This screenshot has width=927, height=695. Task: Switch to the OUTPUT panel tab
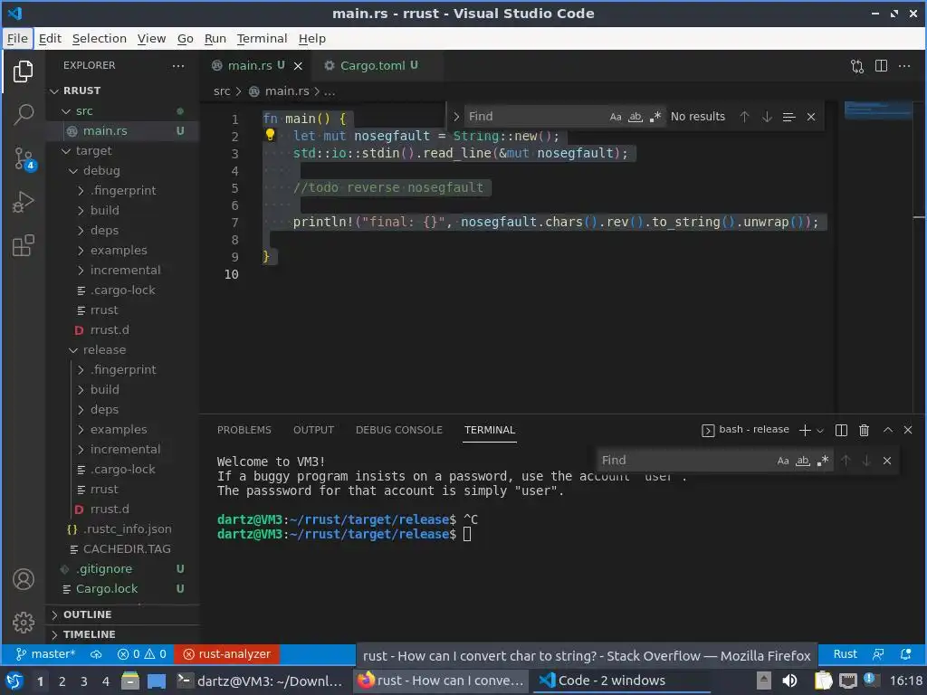pos(313,430)
